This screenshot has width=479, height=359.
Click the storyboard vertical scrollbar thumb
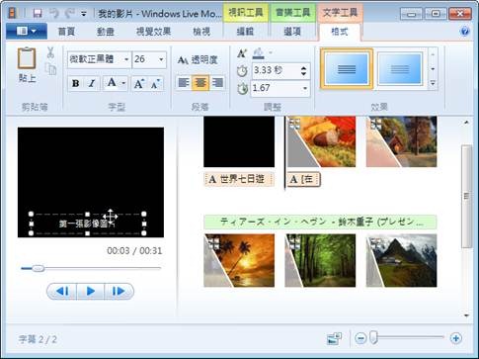pyautogui.click(x=466, y=196)
